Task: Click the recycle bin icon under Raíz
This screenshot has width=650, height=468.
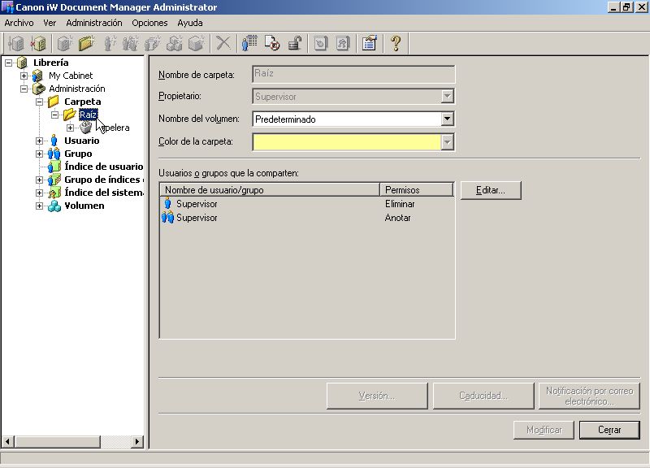Action: coord(85,128)
